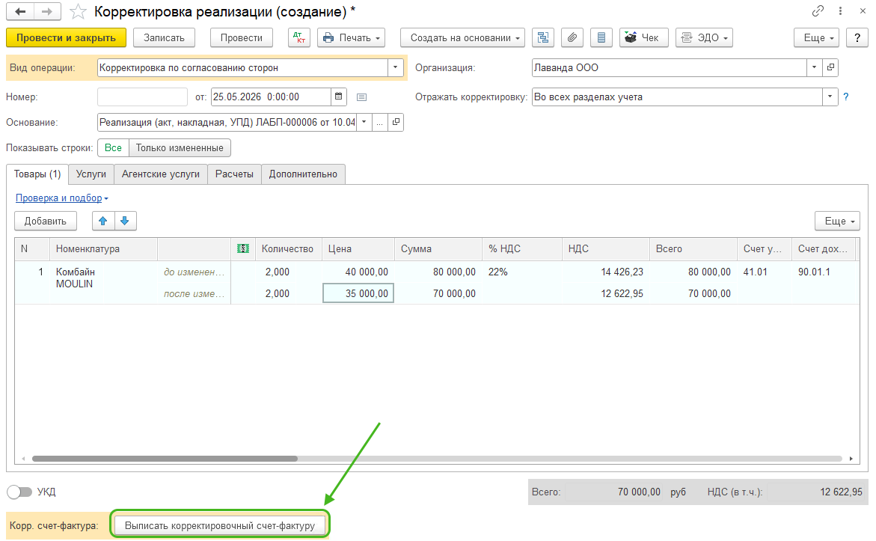Open the Печать dropdown menu
Image resolution: width=876 pixels, height=541 pixels.
point(352,37)
